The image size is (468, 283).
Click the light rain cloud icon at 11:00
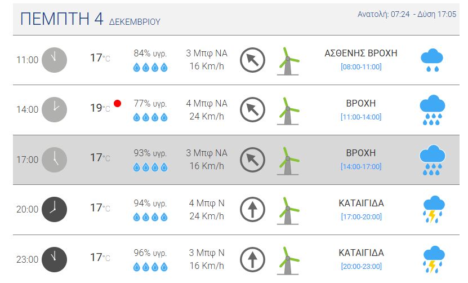(432, 60)
